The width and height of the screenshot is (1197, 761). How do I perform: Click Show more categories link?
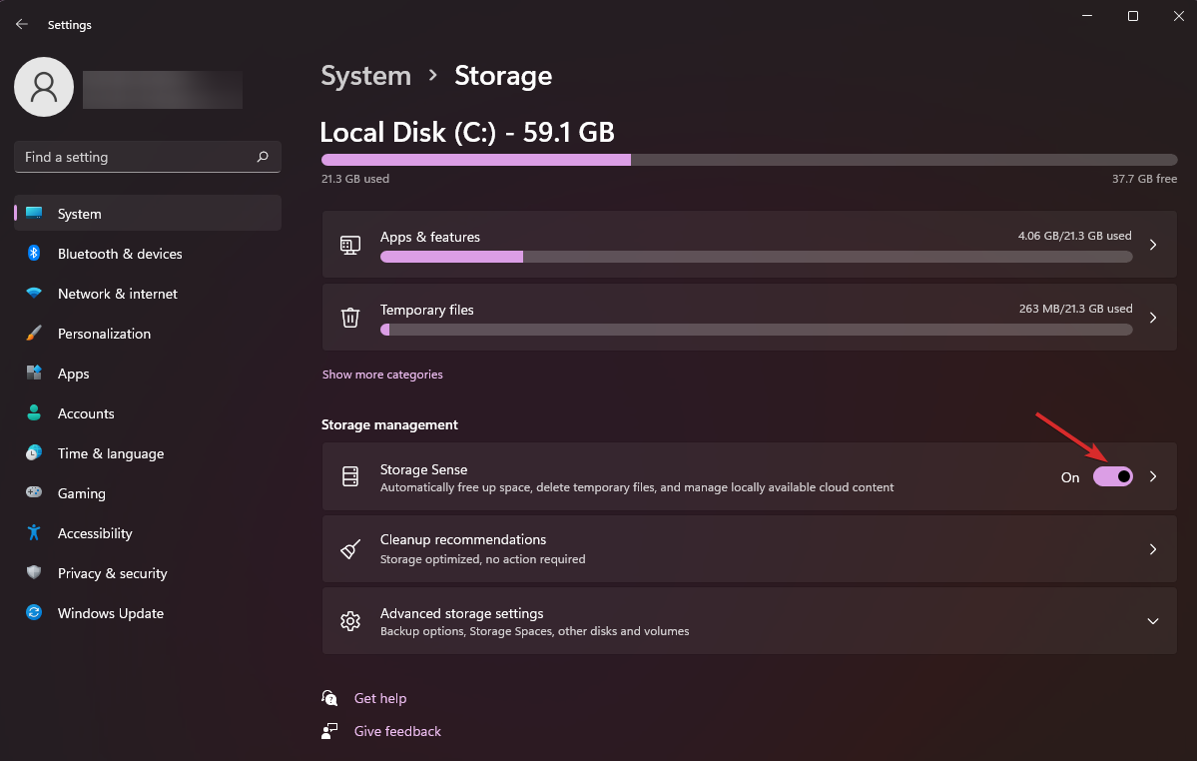[x=382, y=375]
